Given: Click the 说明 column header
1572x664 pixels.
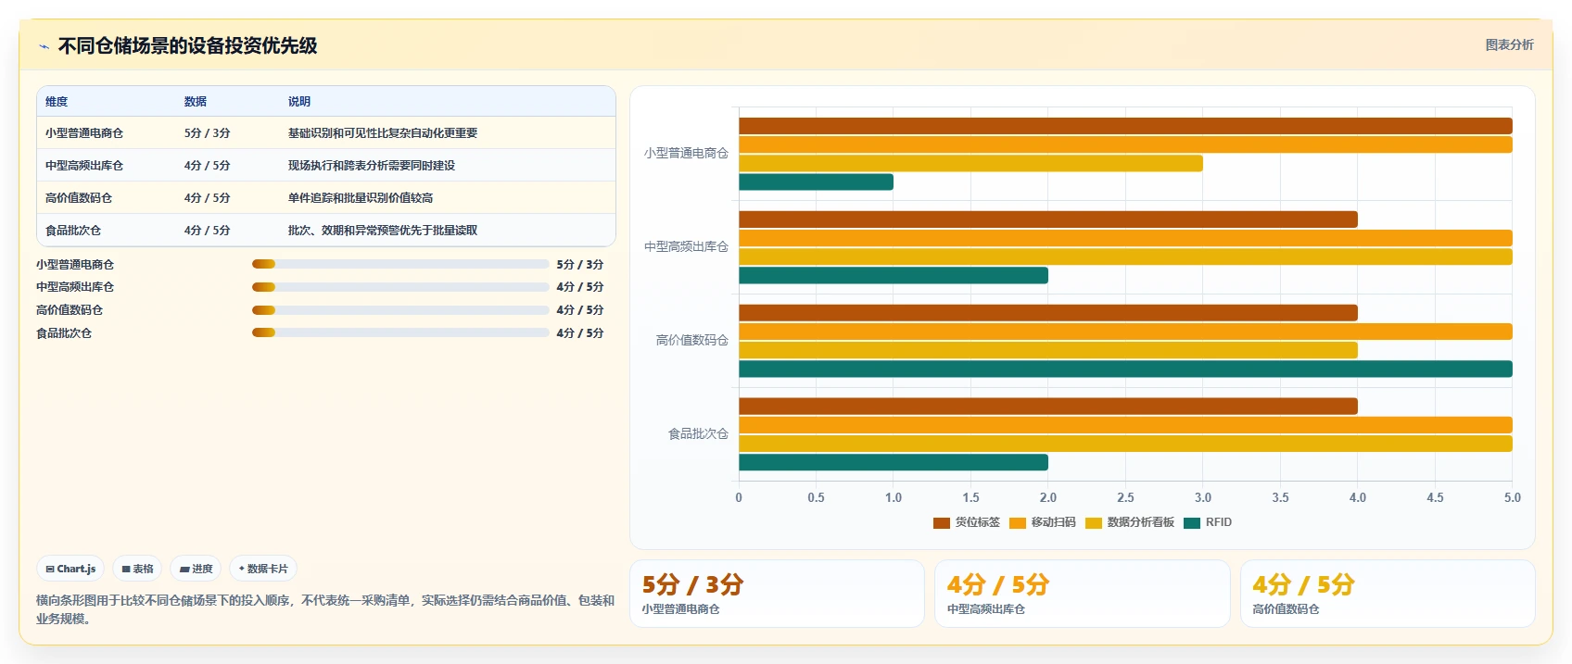Looking at the screenshot, I should tap(299, 102).
